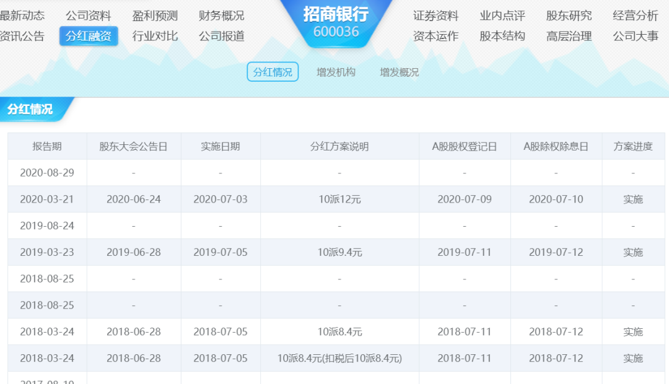Open the 最新动态 navigation item
669x384 pixels.
tap(22, 15)
